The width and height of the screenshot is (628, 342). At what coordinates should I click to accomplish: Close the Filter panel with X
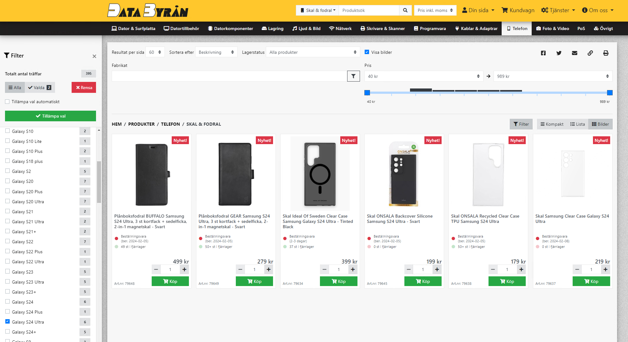94,56
